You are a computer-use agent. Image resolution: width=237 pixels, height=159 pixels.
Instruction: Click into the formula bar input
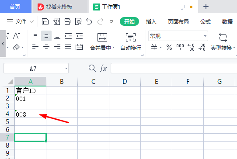pos(174,68)
